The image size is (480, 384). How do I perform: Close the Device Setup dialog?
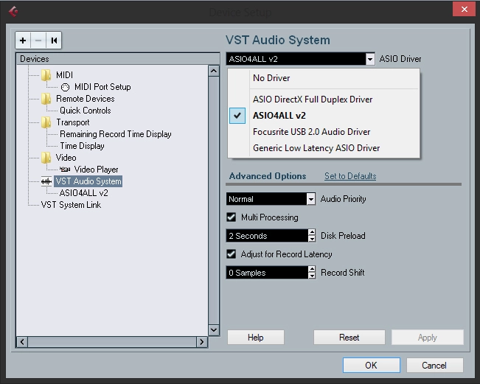coord(464,9)
